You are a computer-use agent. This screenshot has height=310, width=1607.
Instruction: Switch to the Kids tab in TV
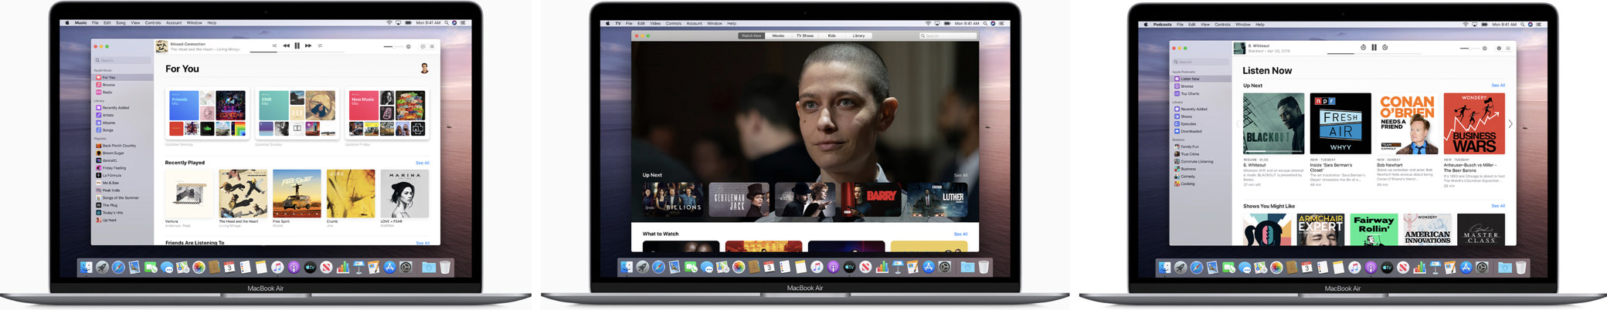831,35
